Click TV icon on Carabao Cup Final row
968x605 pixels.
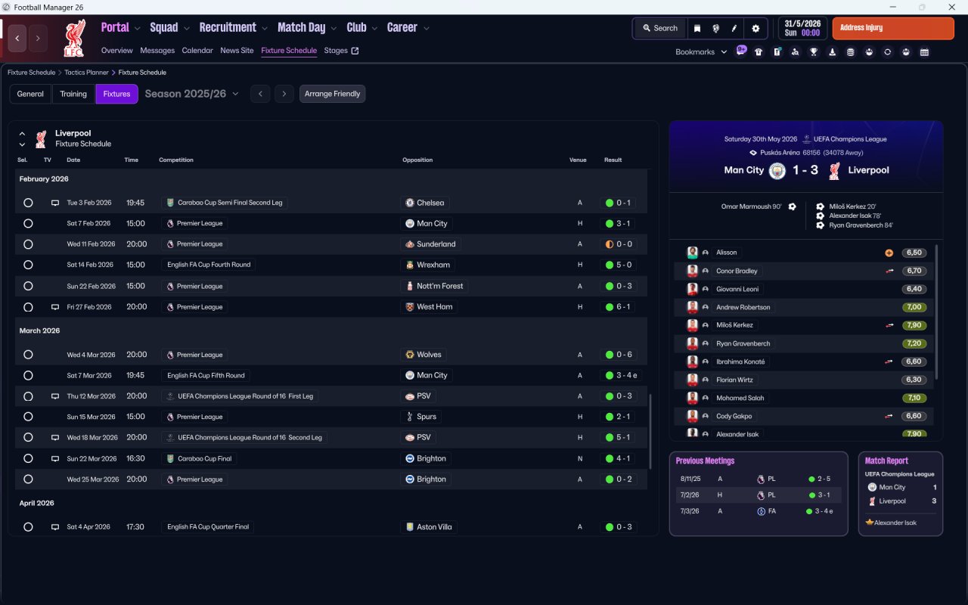point(55,458)
